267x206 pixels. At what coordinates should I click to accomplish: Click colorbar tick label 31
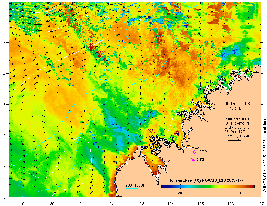pyautogui.click(x=240, y=193)
